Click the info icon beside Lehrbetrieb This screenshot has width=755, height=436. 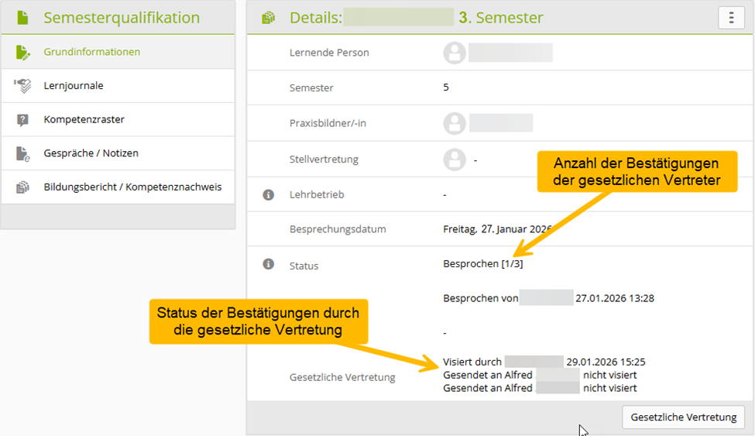click(269, 195)
